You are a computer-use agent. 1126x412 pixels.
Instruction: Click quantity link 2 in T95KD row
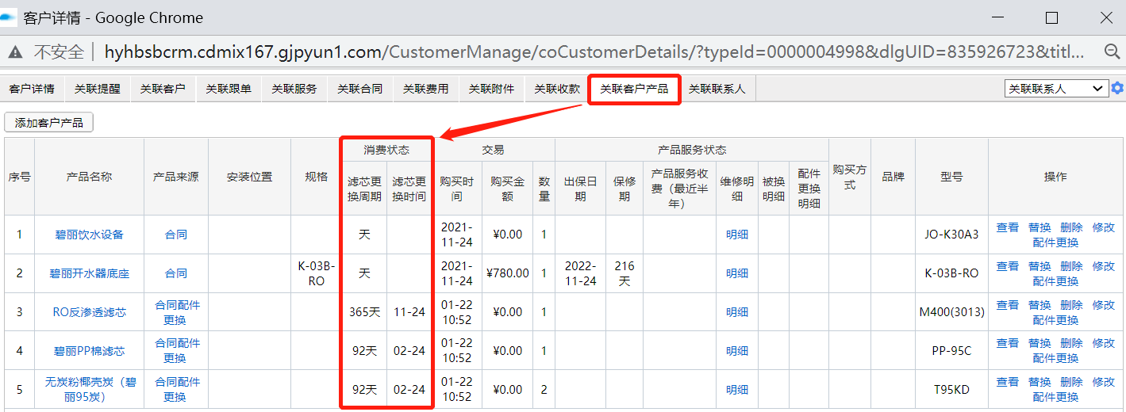[x=544, y=390]
